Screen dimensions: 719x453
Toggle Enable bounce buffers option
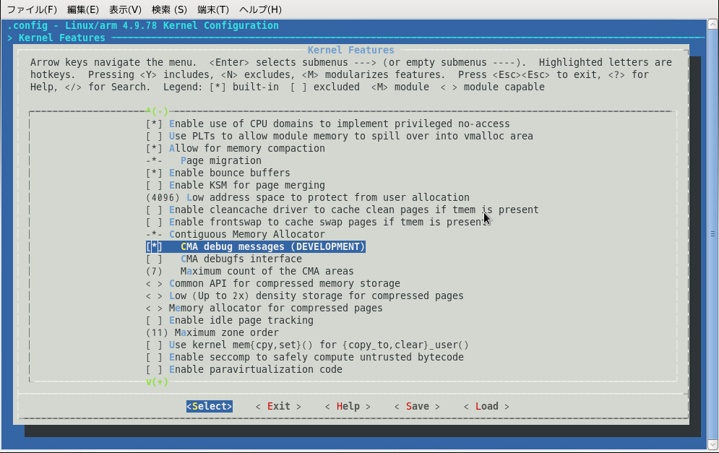point(218,173)
